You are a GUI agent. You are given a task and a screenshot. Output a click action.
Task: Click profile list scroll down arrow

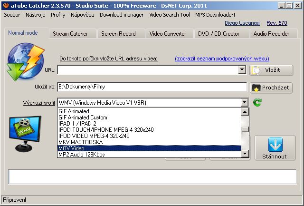coord(245,154)
